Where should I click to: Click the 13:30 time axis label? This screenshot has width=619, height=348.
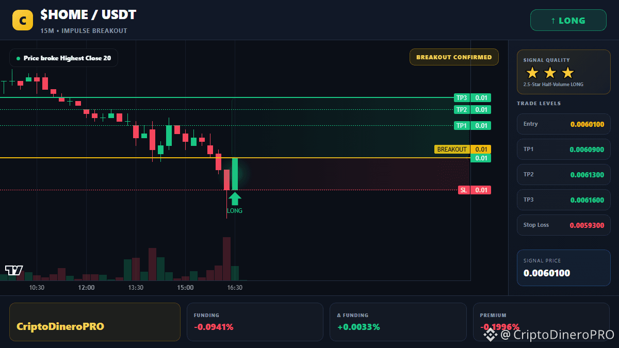click(136, 288)
